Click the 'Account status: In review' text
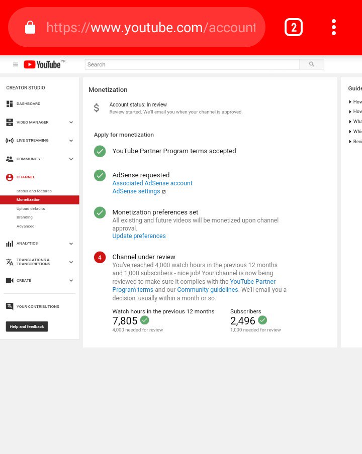The height and width of the screenshot is (454, 362). point(138,104)
